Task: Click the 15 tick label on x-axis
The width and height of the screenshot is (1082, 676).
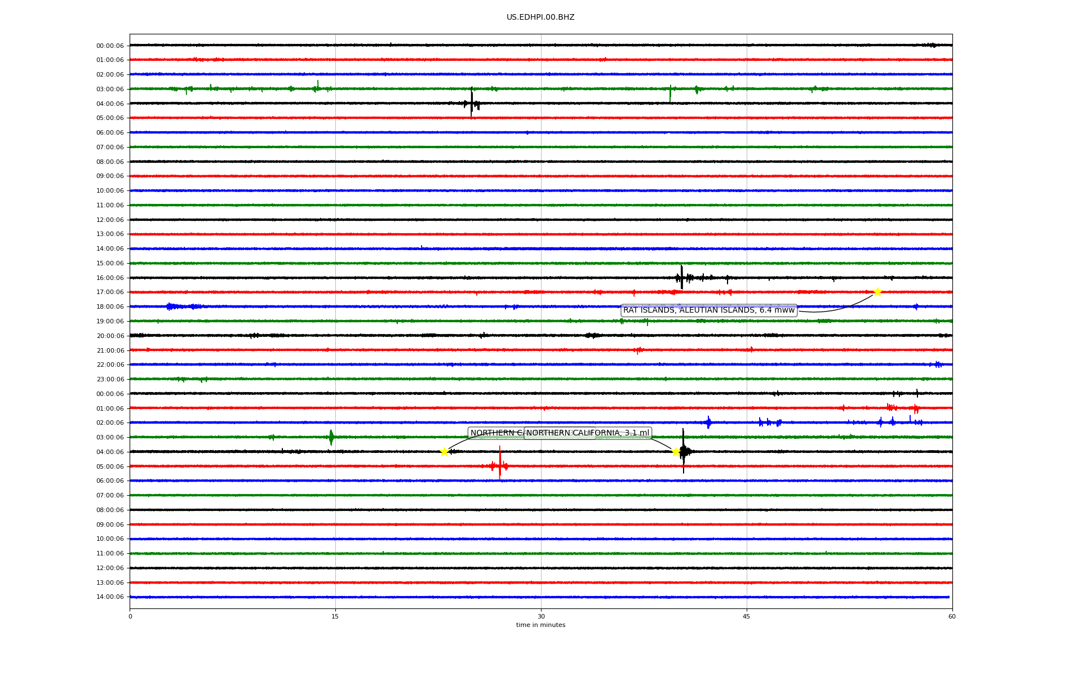Action: pos(335,616)
